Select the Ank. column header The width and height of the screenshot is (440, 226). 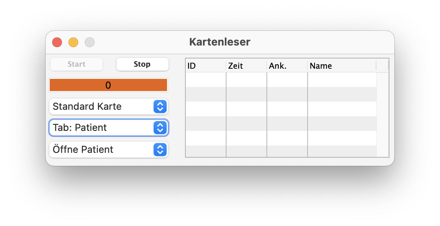pyautogui.click(x=287, y=66)
